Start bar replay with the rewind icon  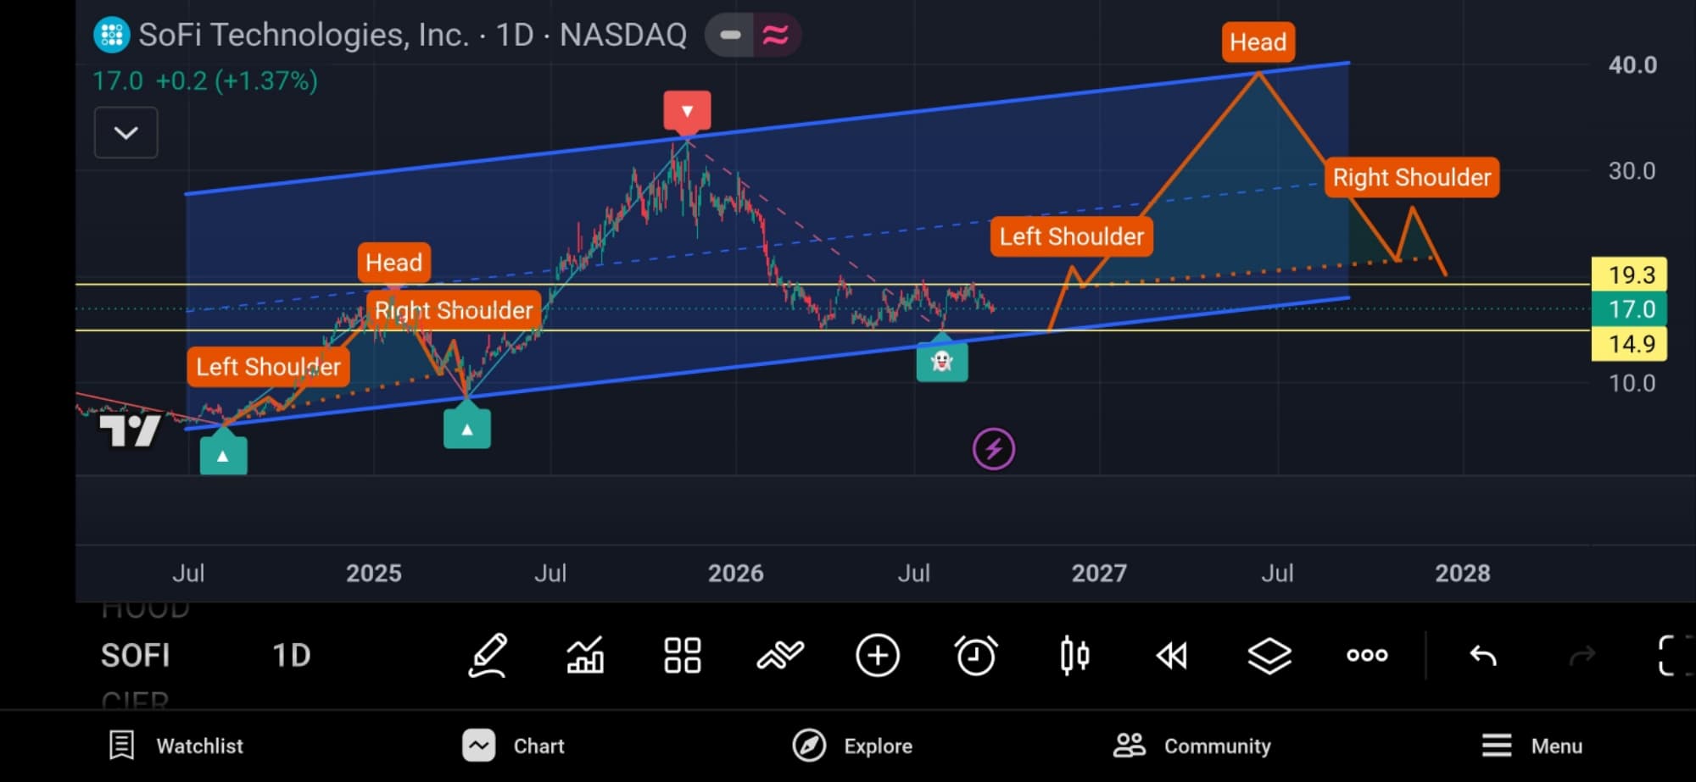(x=1172, y=655)
